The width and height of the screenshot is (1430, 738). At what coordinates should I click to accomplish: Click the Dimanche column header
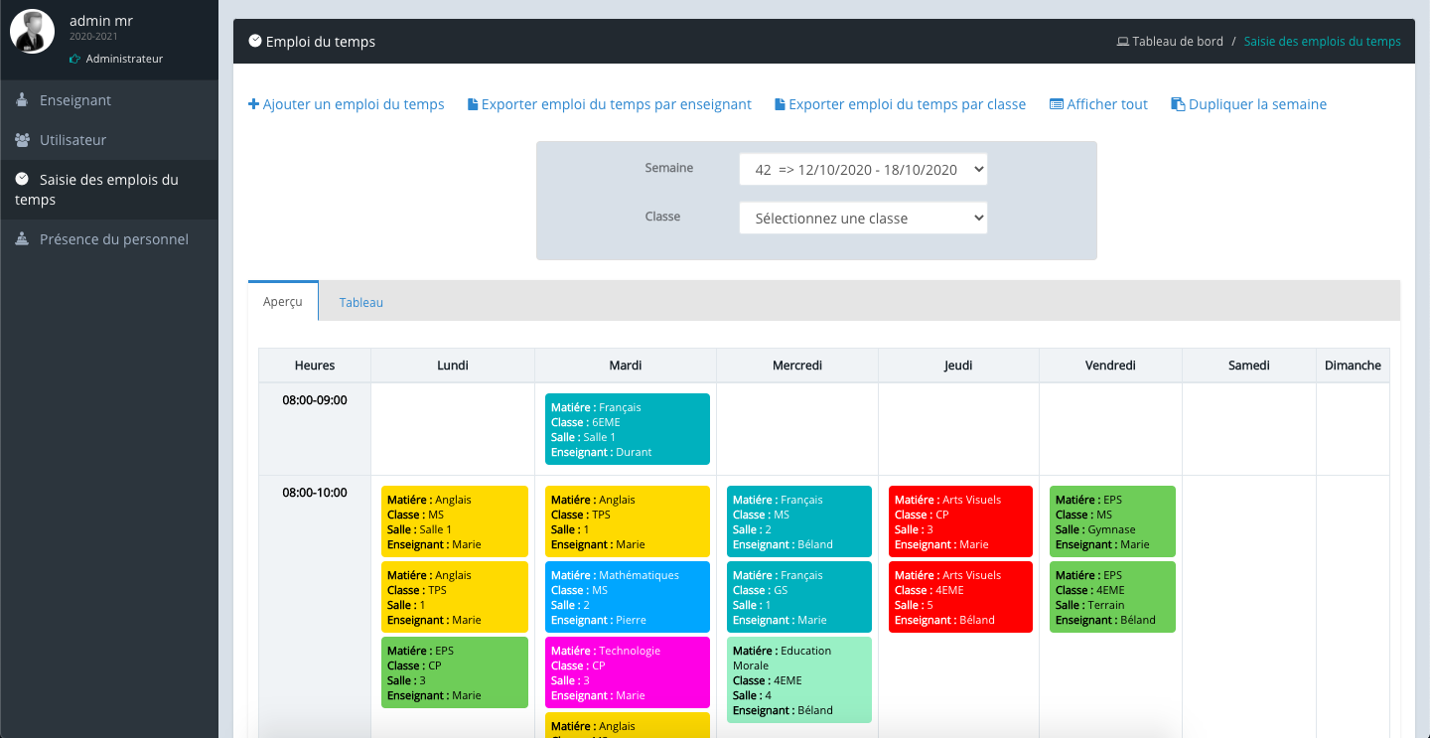(x=1353, y=366)
